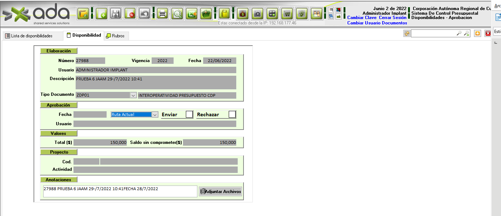The height and width of the screenshot is (216, 501).
Task: Click Fecha field showing 22/06/2022
Action: point(220,61)
